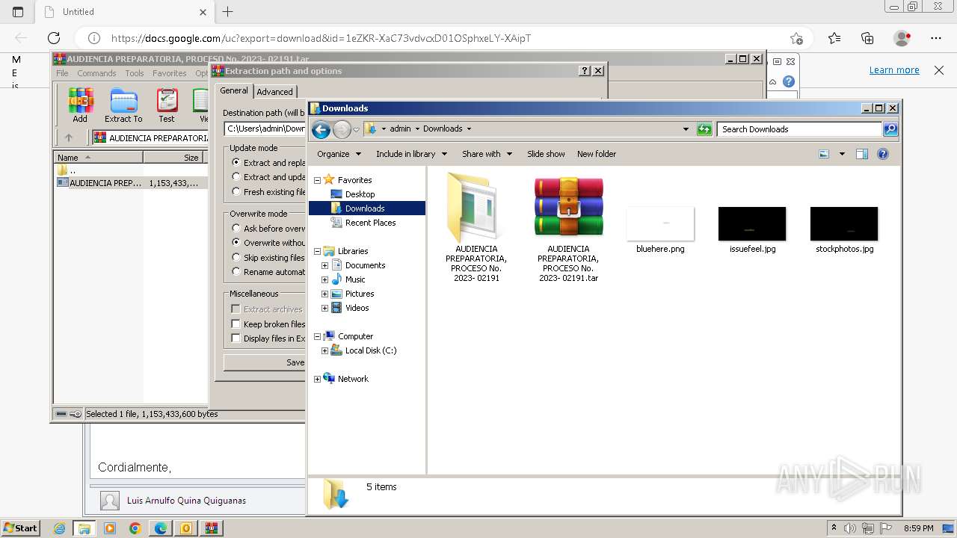The height and width of the screenshot is (538, 957).
Task: Open Edge settings and more menu
Action: click(936, 38)
